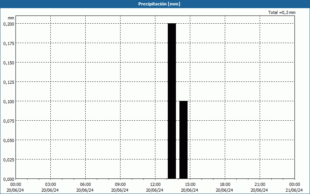Click the 0,125 y-axis value

pos(9,82)
